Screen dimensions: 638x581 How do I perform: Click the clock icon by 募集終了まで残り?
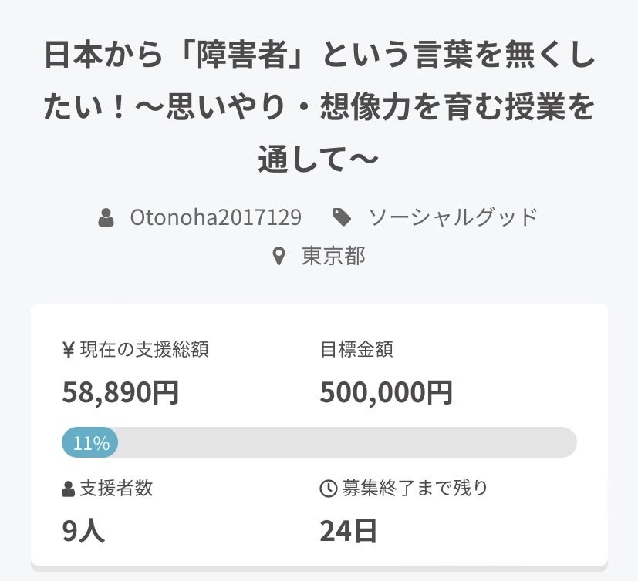(x=327, y=489)
